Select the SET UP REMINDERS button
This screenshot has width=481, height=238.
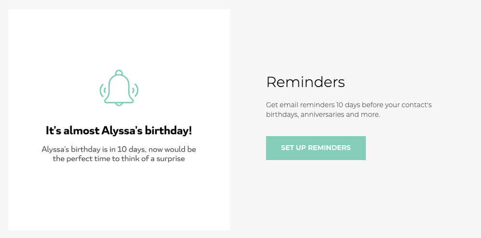tap(316, 148)
